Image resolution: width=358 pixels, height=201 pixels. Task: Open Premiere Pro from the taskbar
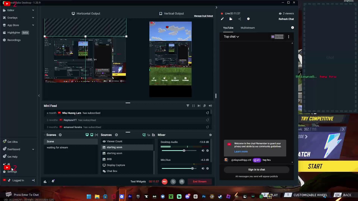click(x=130, y=197)
